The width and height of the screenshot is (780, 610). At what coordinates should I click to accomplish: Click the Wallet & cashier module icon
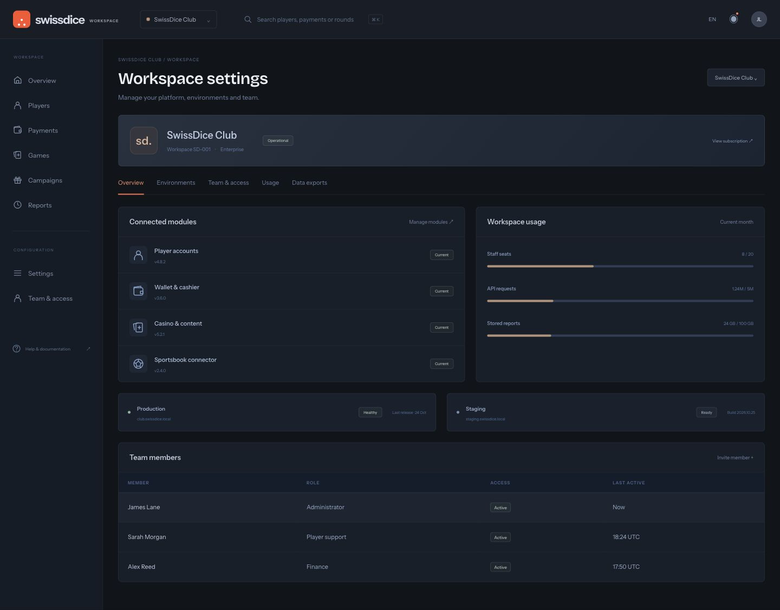coord(138,291)
